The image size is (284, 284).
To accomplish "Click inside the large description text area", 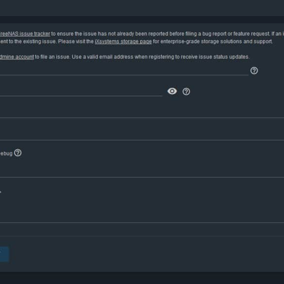I will coord(142,205).
